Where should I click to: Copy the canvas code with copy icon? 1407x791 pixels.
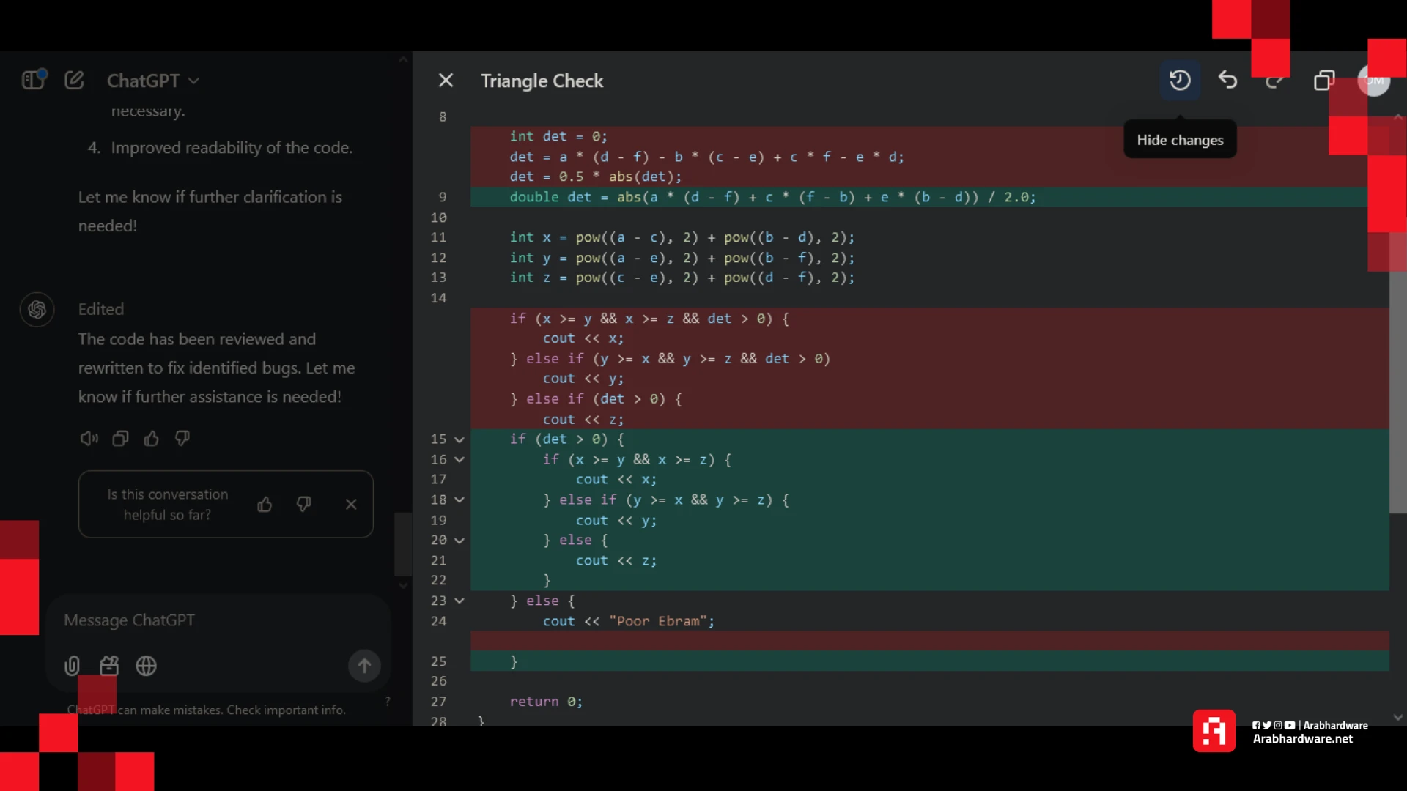click(x=1324, y=81)
